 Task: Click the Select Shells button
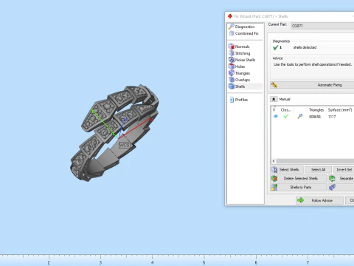(x=287, y=170)
